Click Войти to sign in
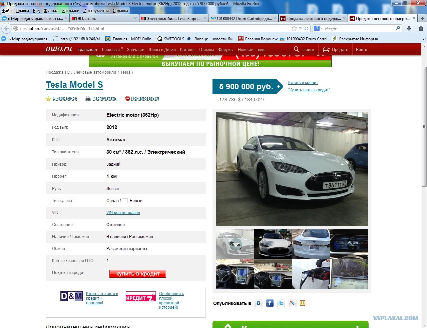 [361, 49]
